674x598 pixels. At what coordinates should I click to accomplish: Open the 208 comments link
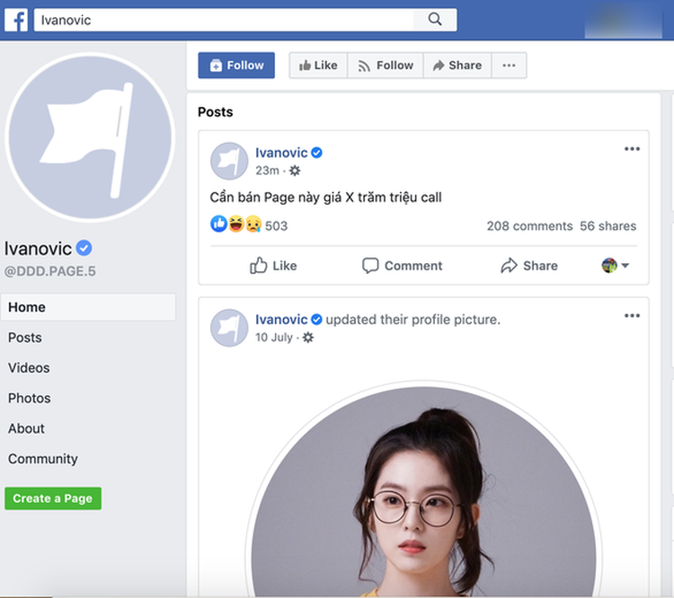529,226
